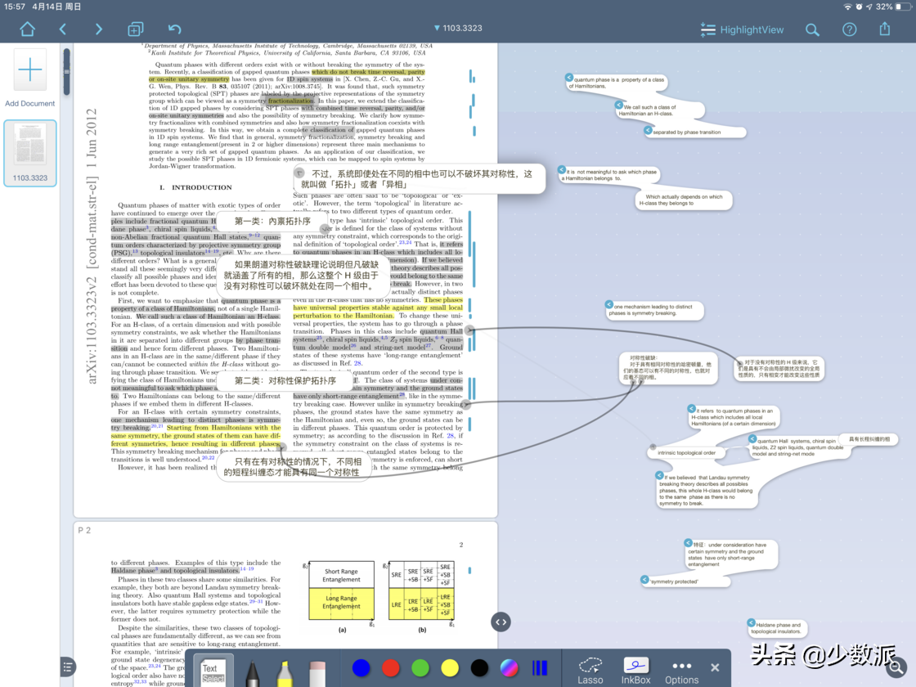This screenshot has width=916, height=687.
Task: Tap the 'Long Range Entanglement' yellow figure box
Action: (342, 603)
